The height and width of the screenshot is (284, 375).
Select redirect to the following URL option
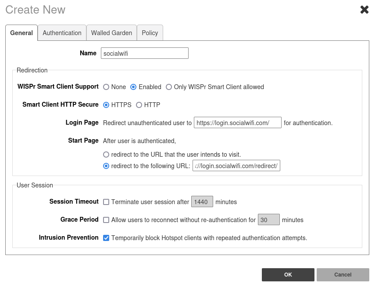[106, 166]
